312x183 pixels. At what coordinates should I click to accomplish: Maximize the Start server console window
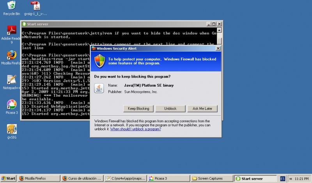tap(214, 24)
